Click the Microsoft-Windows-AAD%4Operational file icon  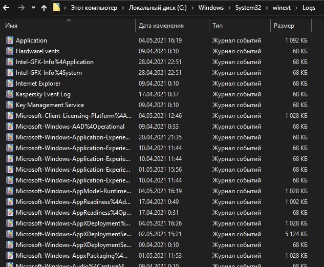point(9,126)
